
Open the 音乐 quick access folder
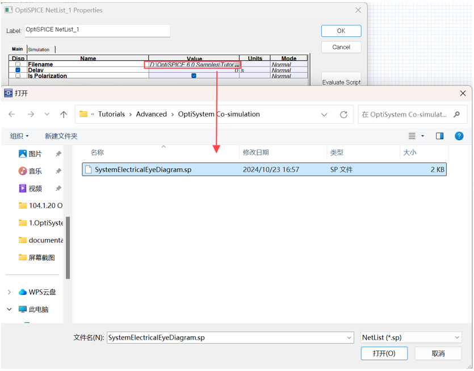click(35, 171)
